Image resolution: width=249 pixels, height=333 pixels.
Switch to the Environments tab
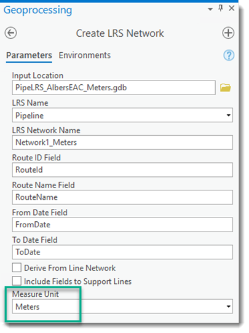(85, 55)
